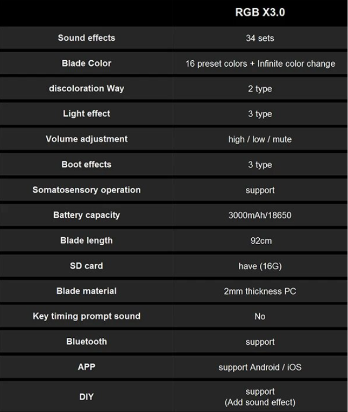
Task: Select the Volume adjustment label
Action: tap(87, 139)
